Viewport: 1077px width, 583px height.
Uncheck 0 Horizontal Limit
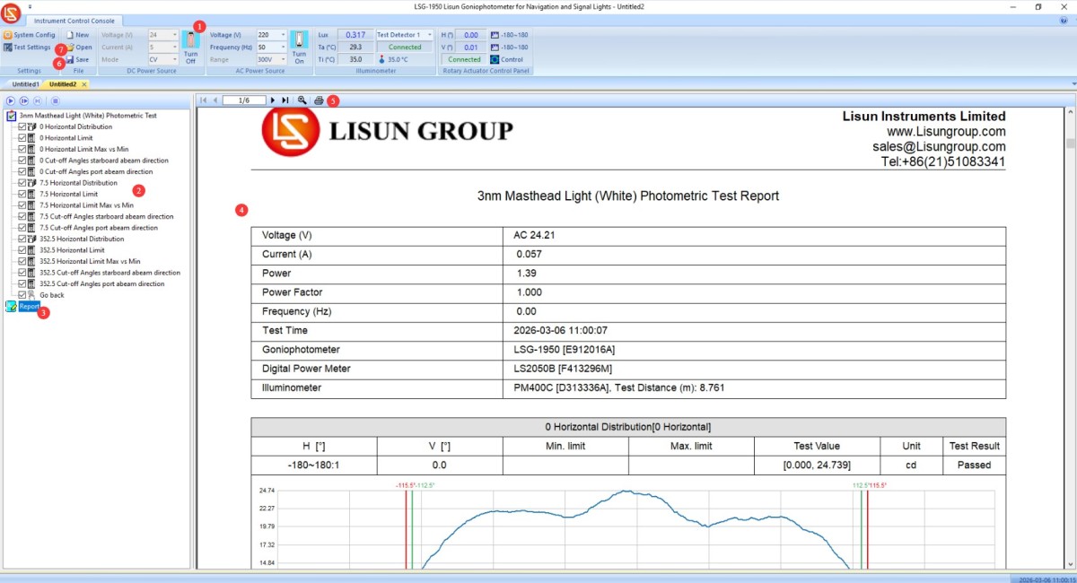pos(22,138)
